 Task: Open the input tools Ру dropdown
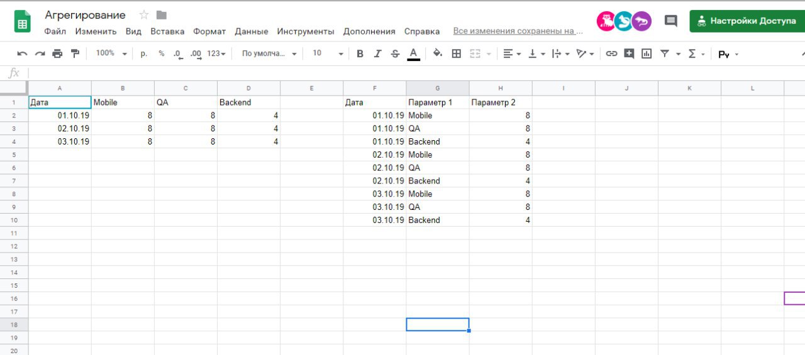coord(728,55)
